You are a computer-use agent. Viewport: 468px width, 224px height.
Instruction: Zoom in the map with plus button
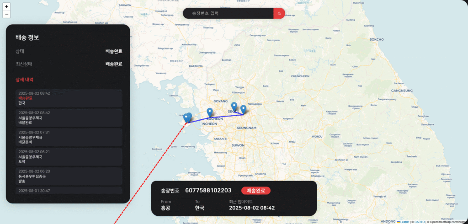(6, 6)
